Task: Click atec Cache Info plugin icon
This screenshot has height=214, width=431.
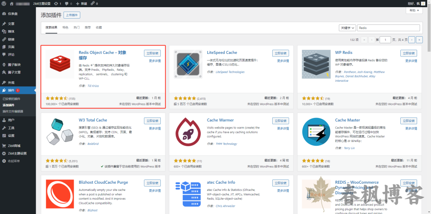Action: pyautogui.click(x=188, y=194)
